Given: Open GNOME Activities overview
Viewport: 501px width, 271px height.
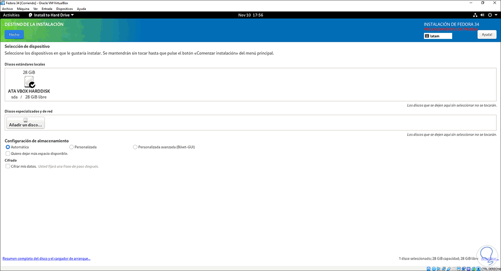Looking at the screenshot, I should tap(11, 15).
